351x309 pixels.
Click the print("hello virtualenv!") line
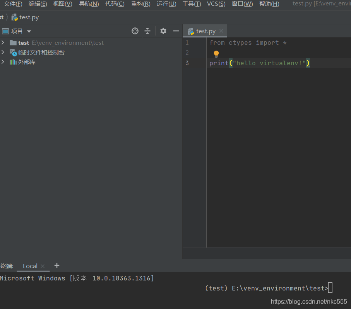click(260, 63)
